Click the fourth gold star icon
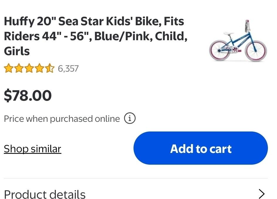 [40, 68]
